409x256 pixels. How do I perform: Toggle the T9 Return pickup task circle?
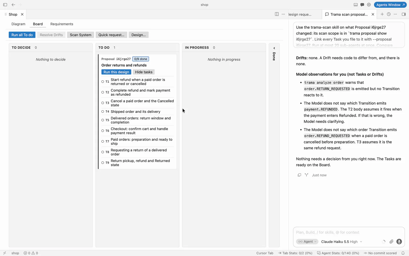[103, 163]
